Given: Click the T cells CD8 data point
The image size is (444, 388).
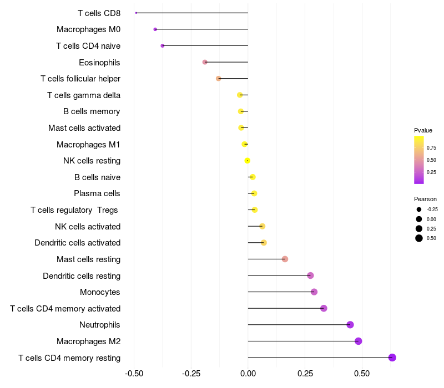Looking at the screenshot, I should tap(136, 13).
